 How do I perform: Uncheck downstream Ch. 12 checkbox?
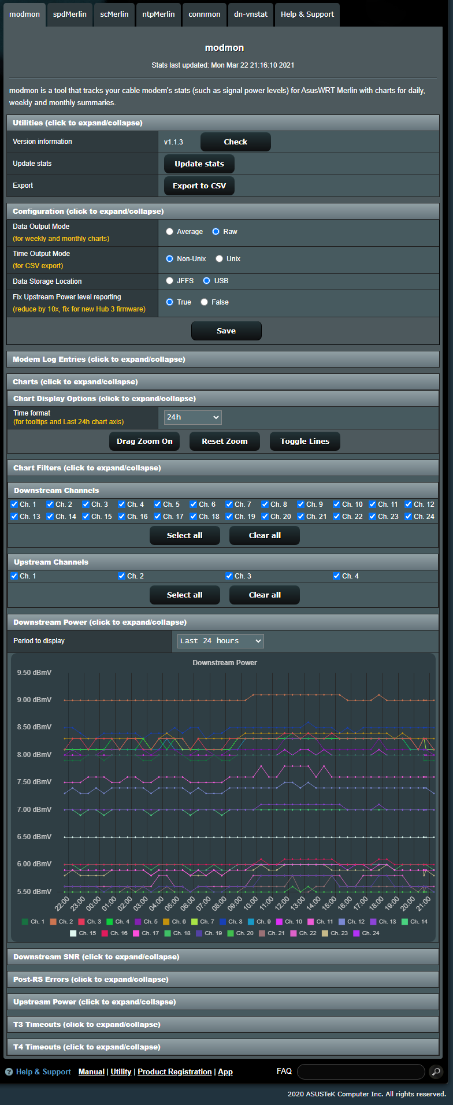pyautogui.click(x=409, y=505)
